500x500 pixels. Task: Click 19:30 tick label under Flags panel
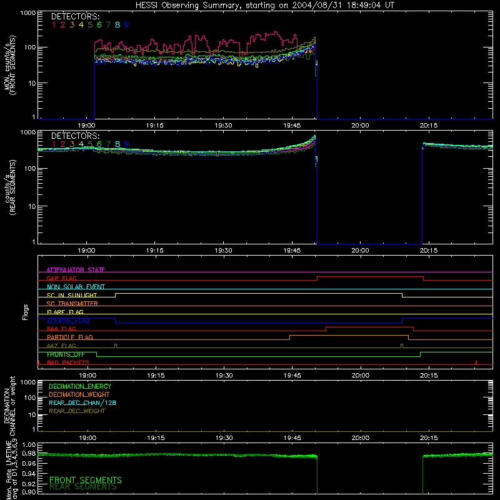pos(224,376)
